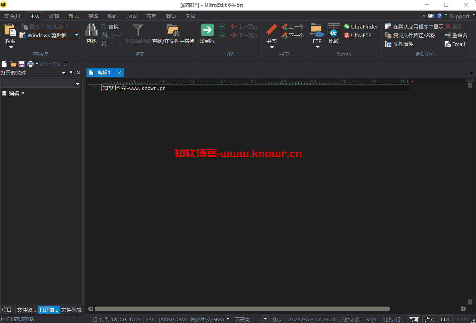Switch to the Coding ribbon tab
This screenshot has width=476, height=323.
click(113, 16)
